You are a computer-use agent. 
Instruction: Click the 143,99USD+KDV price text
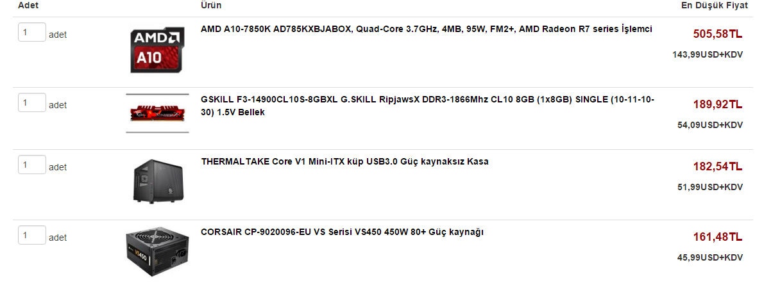tap(708, 55)
